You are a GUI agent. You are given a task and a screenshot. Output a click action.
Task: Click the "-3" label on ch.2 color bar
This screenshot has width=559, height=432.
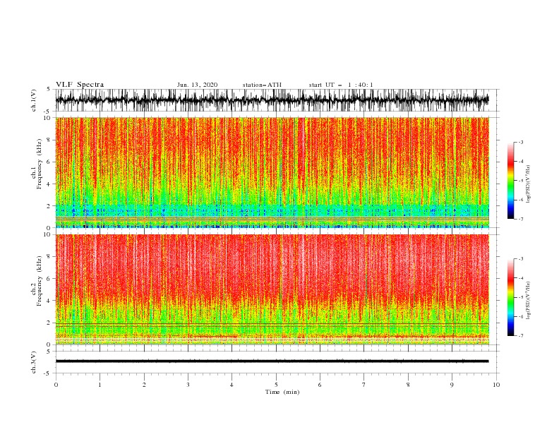(521, 259)
